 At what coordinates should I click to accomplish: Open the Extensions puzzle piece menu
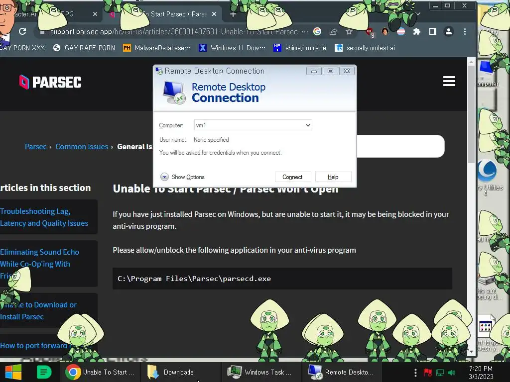[x=417, y=31]
